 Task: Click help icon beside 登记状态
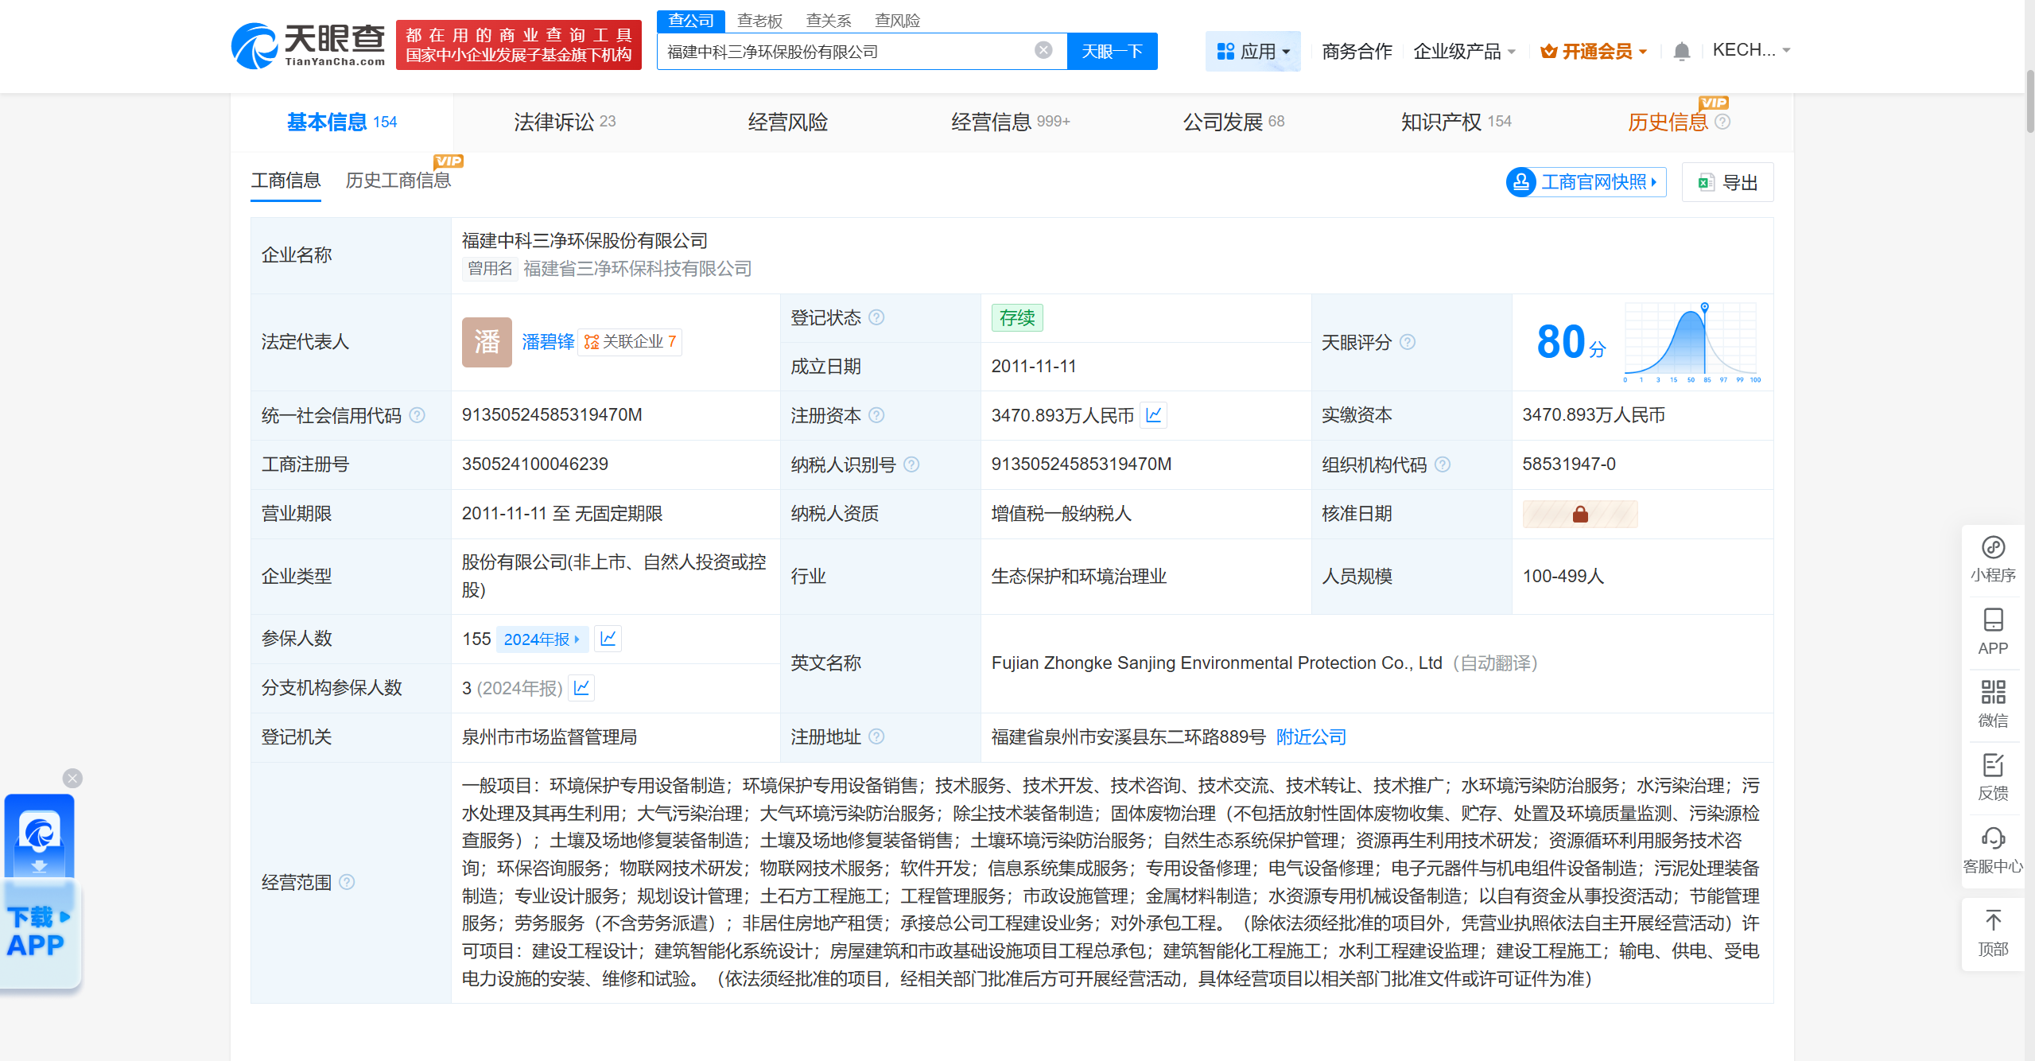(876, 317)
